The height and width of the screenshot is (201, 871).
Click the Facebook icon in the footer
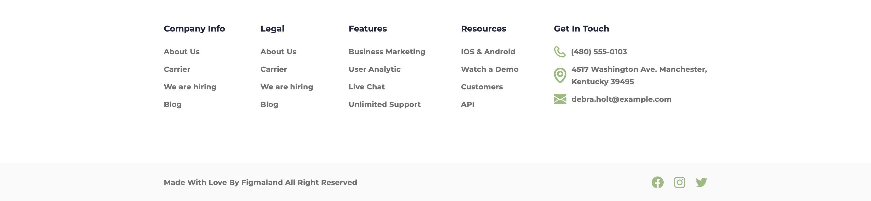pos(657,182)
